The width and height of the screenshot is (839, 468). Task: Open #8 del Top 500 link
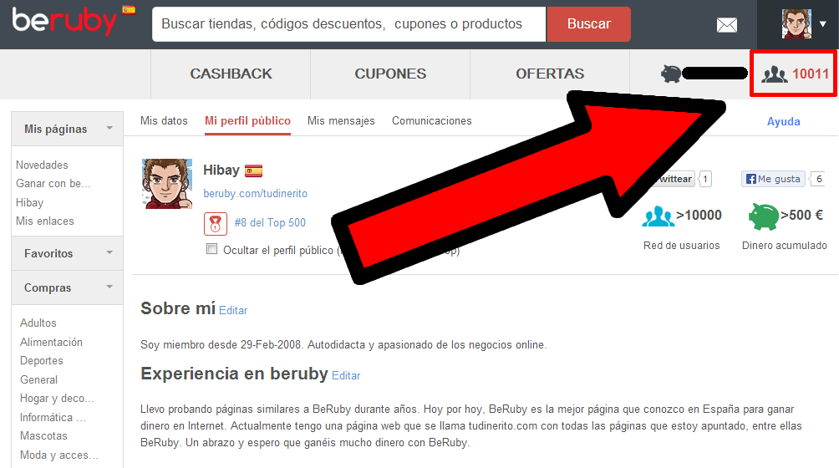(270, 222)
